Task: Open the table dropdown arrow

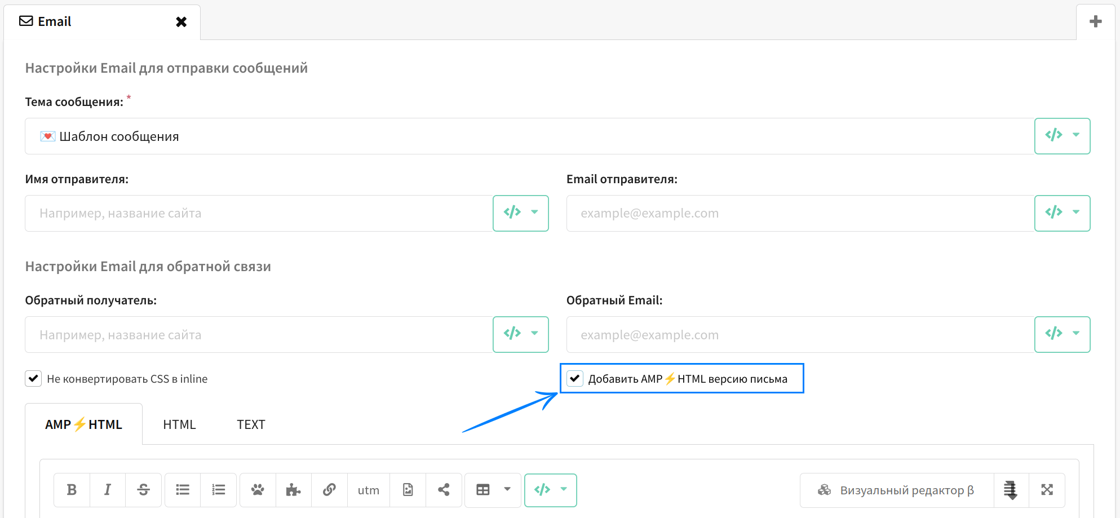Action: coord(507,489)
